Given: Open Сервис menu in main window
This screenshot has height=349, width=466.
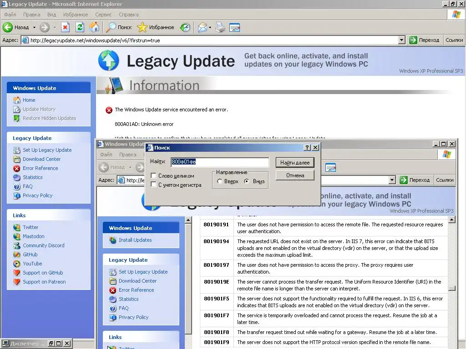Looking at the screenshot, I should 103,15.
